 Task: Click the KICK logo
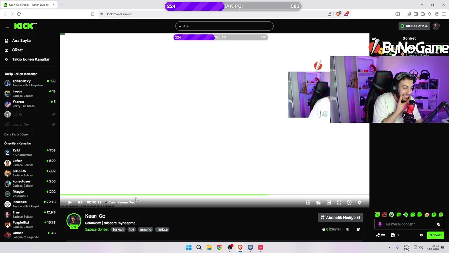26,26
